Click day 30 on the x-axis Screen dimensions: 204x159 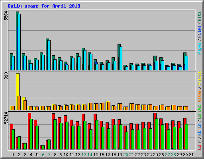pyautogui.click(x=185, y=155)
